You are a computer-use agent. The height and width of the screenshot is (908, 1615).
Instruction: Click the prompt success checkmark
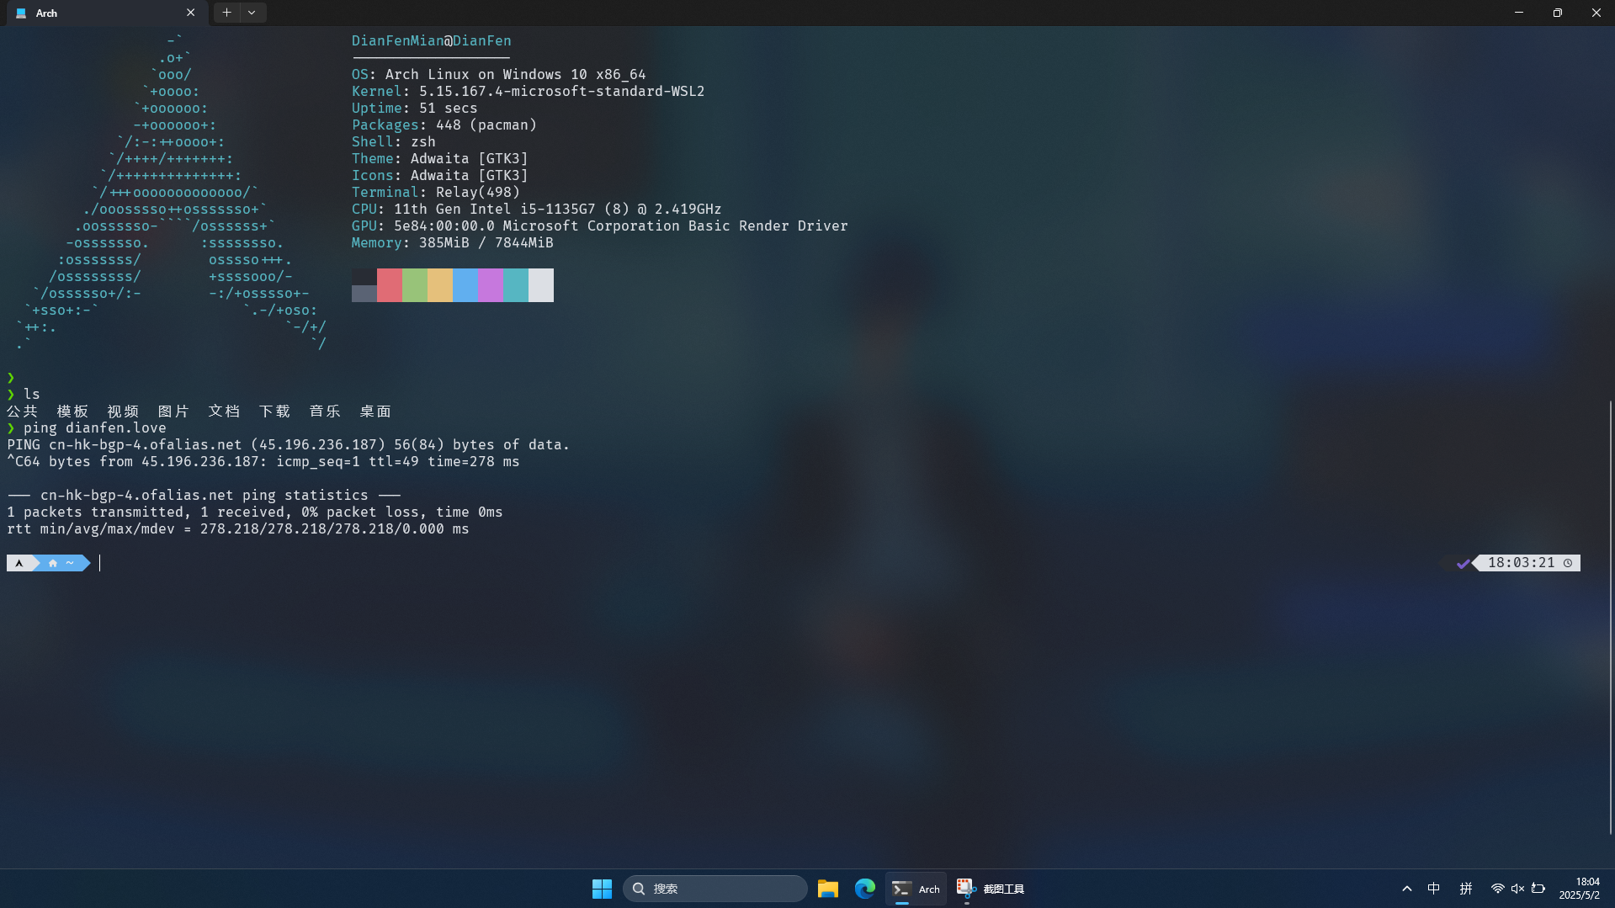click(1464, 563)
